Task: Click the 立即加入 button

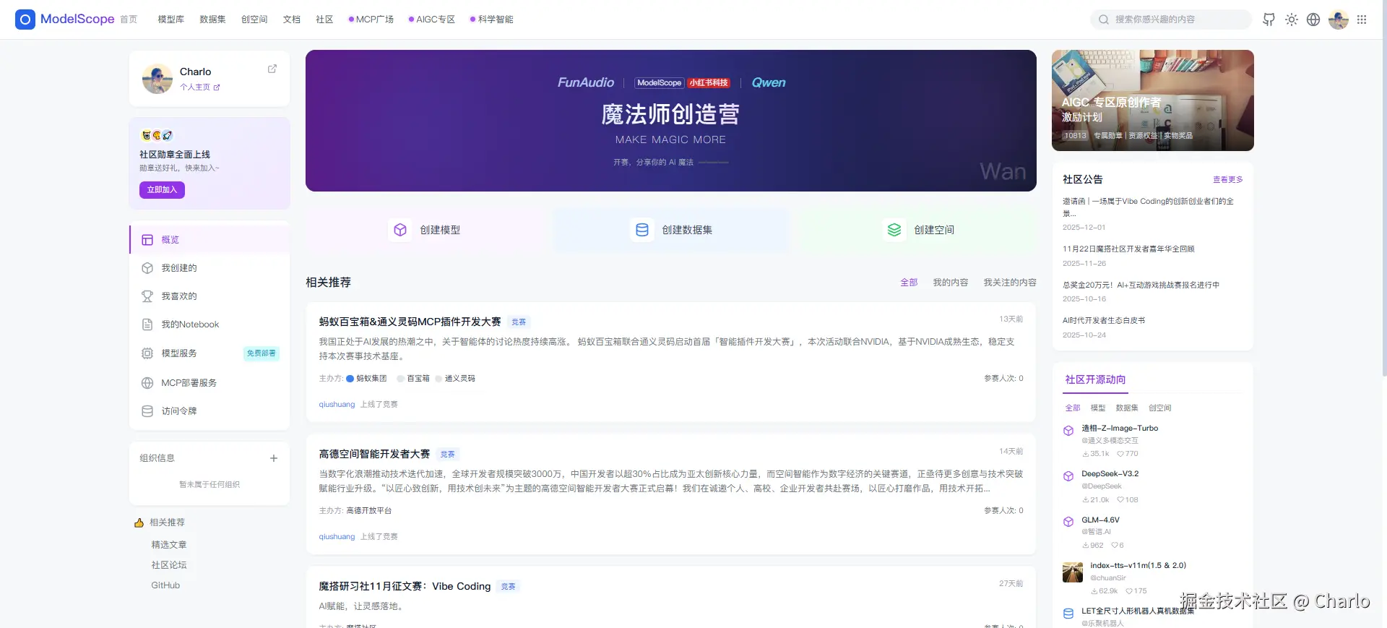Action: pyautogui.click(x=162, y=190)
